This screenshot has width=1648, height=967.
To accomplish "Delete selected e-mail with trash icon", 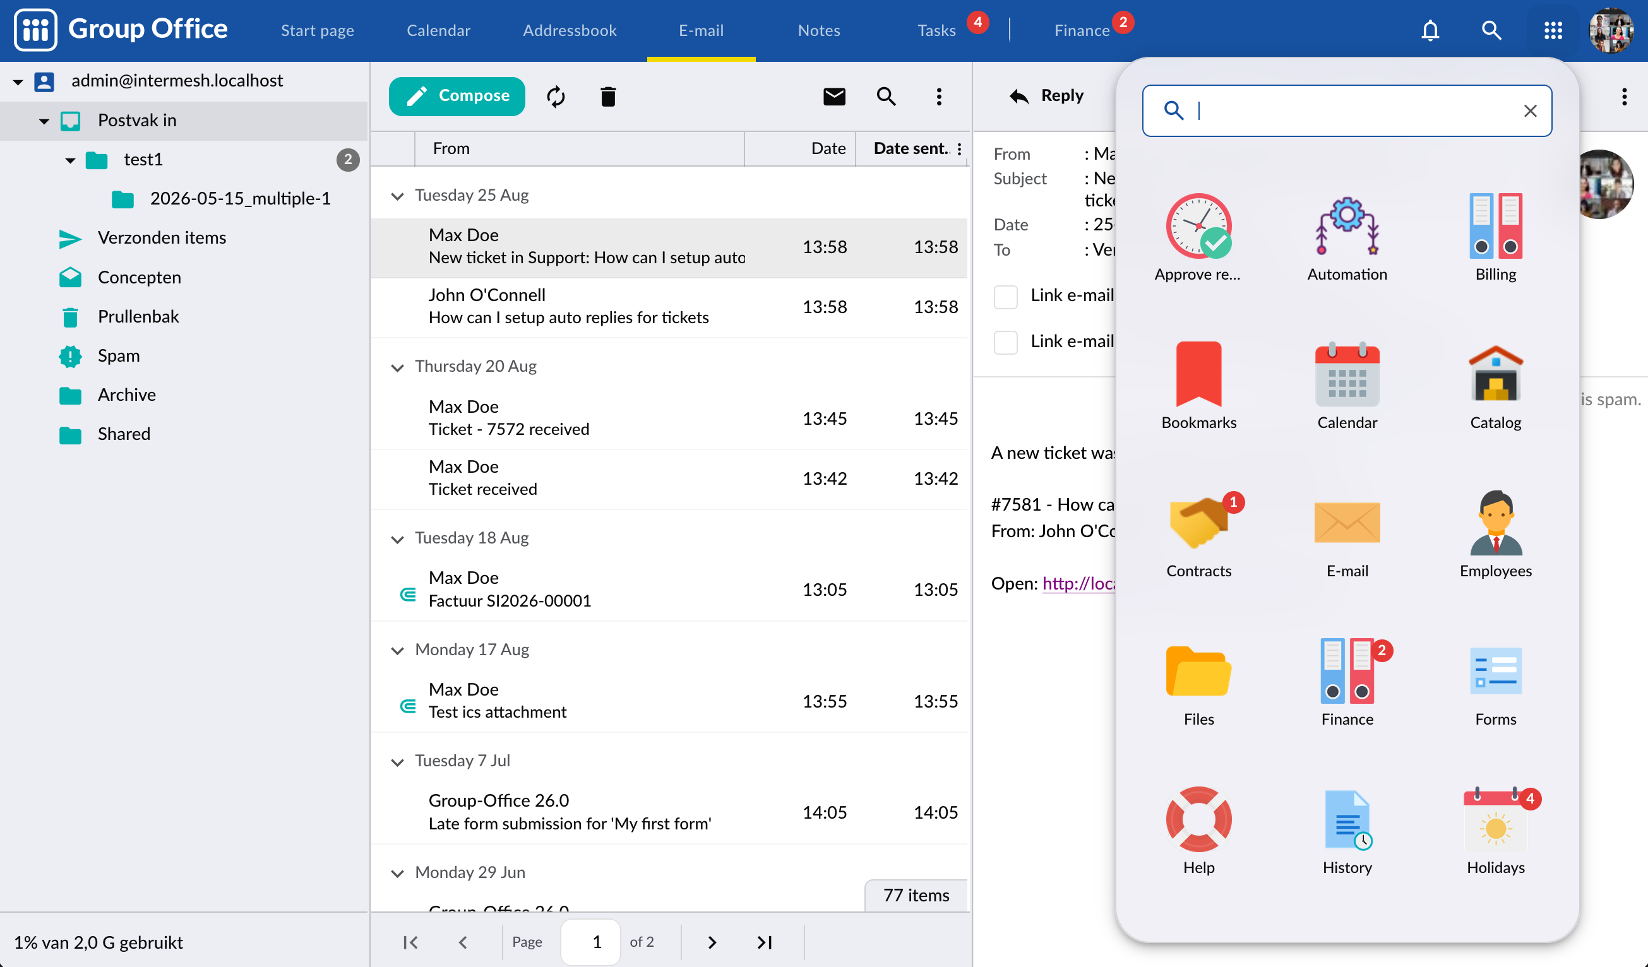I will click(x=607, y=97).
